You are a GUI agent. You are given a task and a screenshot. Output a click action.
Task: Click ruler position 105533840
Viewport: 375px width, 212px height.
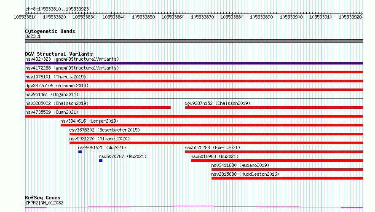[114, 17]
